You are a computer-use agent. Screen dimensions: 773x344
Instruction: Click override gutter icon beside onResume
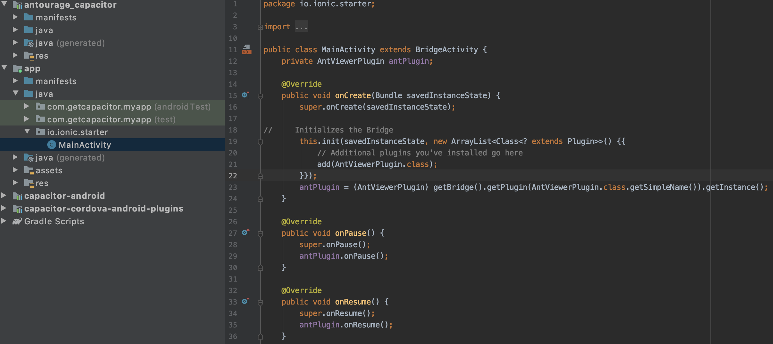[245, 301]
